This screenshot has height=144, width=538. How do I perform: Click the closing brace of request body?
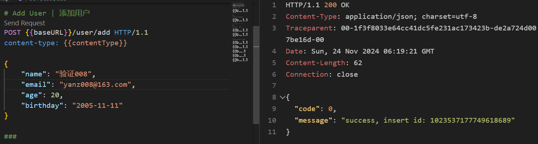pos(6,116)
